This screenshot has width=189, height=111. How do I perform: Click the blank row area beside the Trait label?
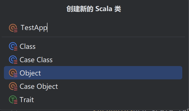(x=108, y=100)
